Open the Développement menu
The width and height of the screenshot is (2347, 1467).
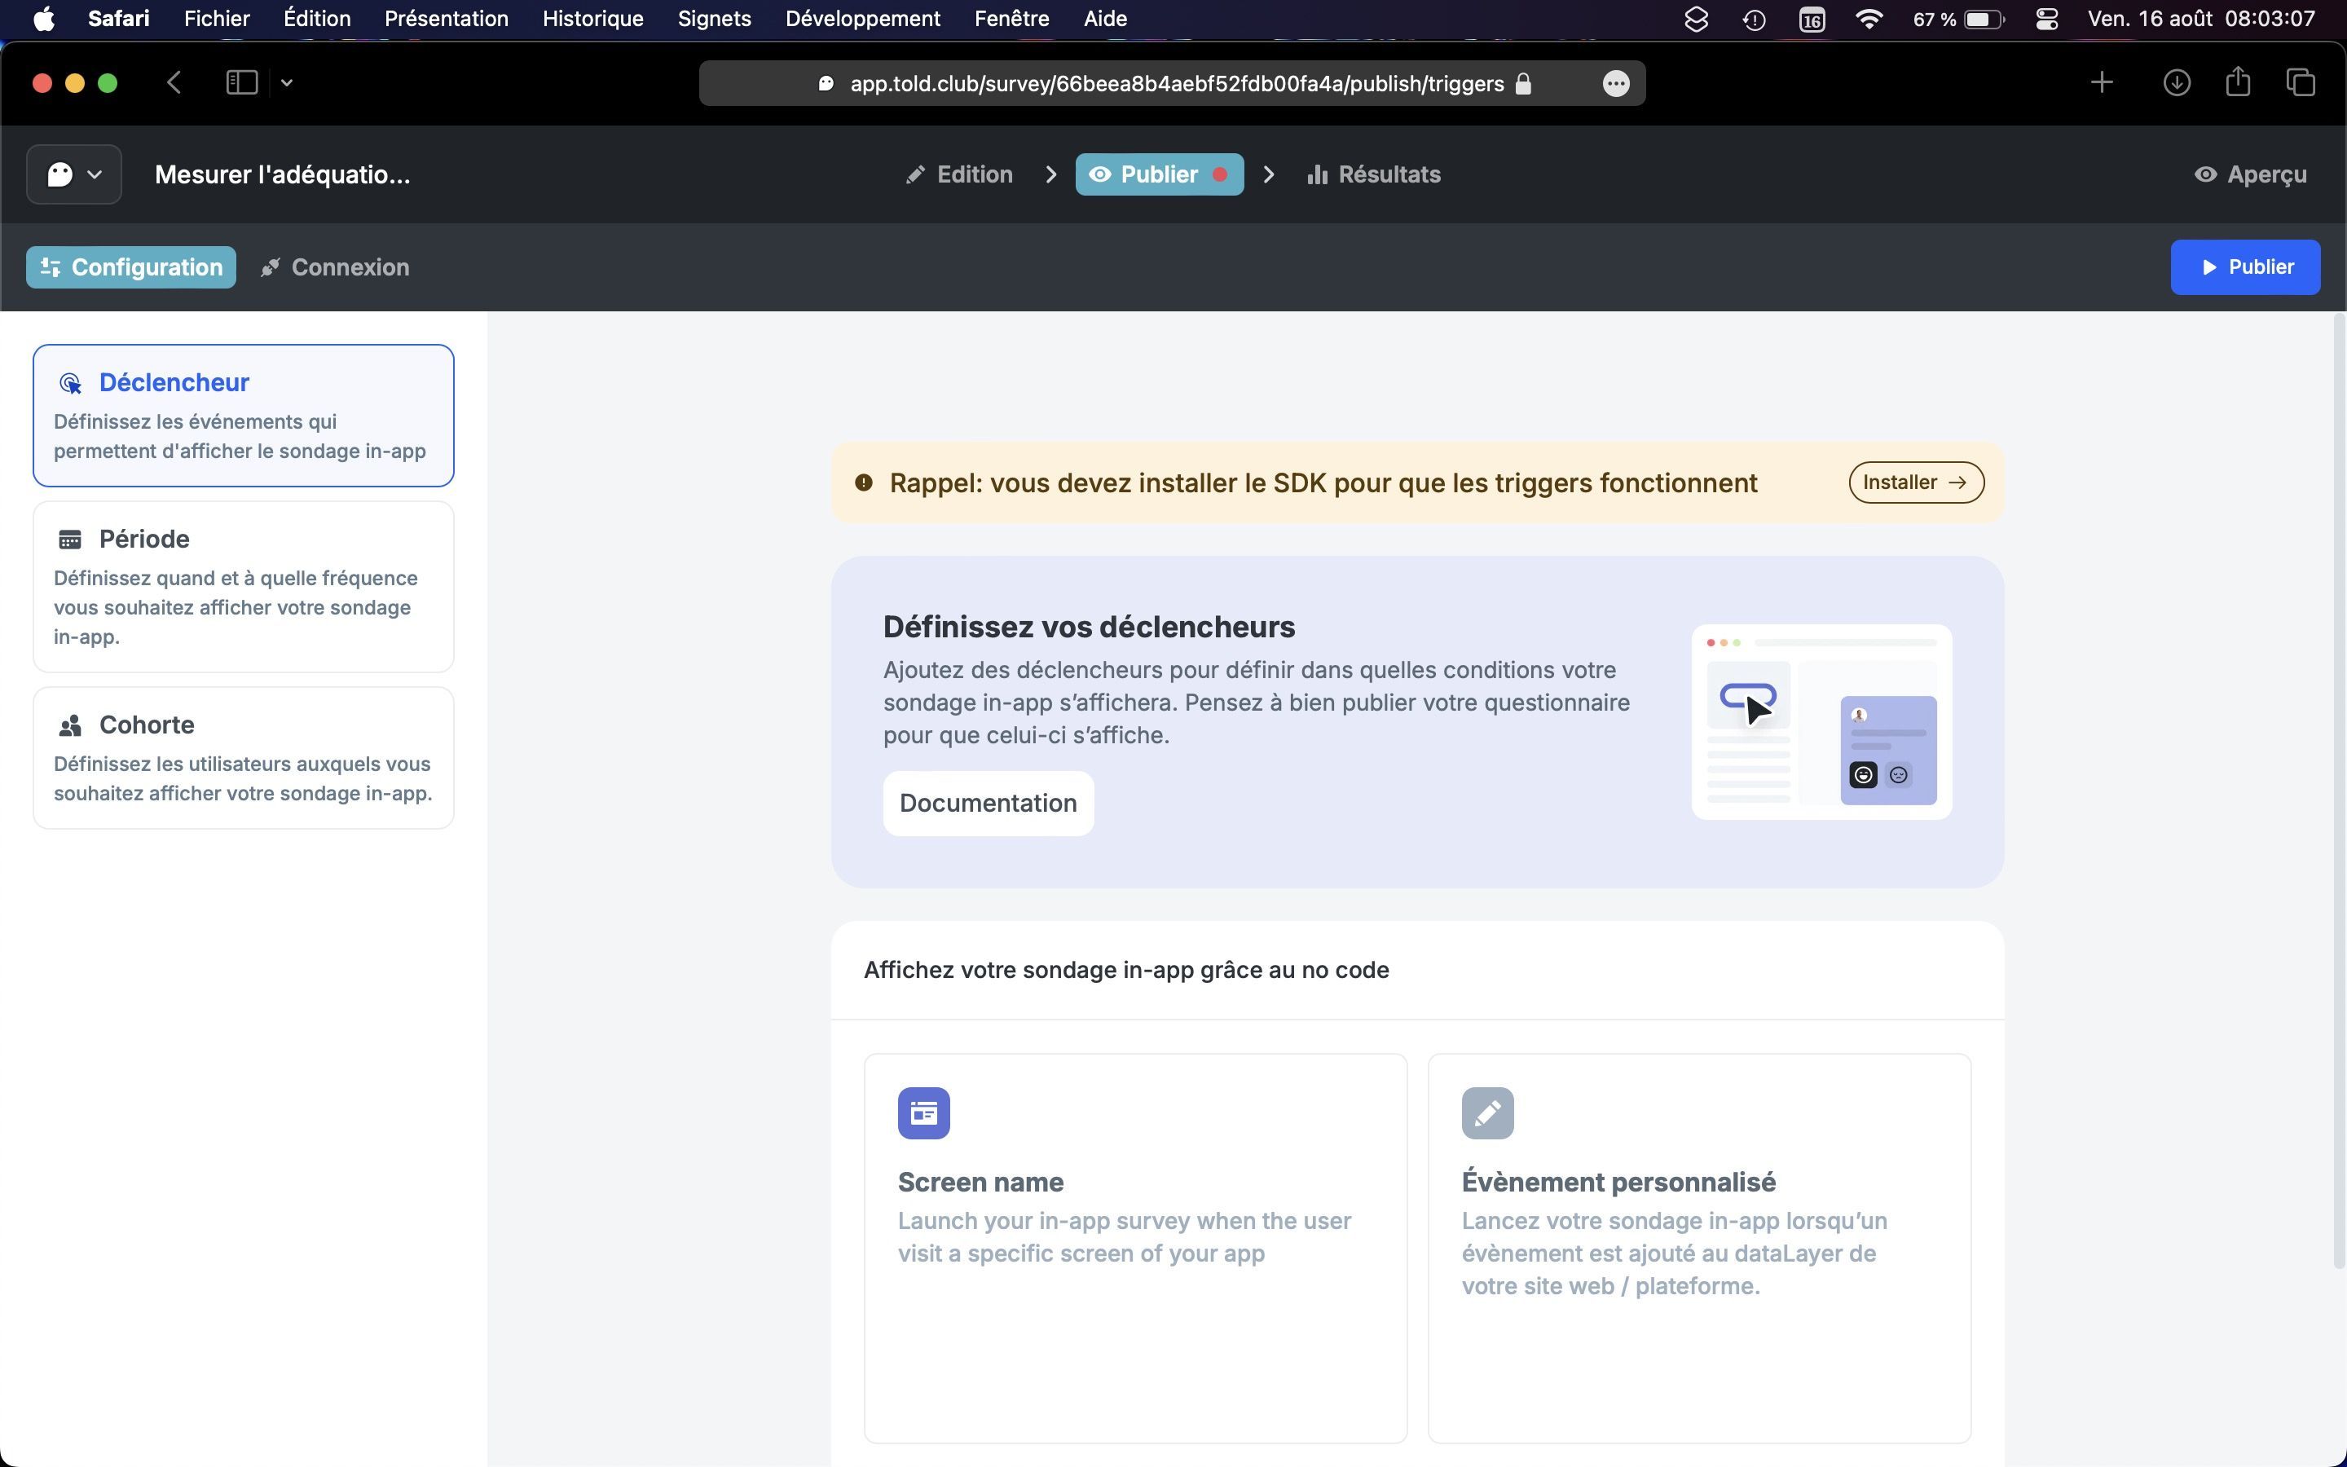[x=862, y=19]
